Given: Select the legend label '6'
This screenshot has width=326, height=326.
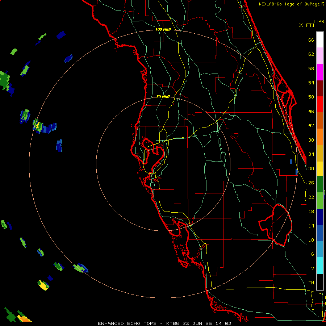Looking at the screenshot, I should 313,254.
